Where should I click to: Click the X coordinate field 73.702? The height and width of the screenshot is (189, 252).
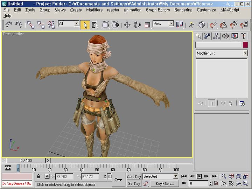pos(64,177)
